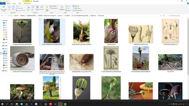This screenshot has height=106, width=189.
Task: Click This PC in the address breadcrumb
Action: [16, 16]
